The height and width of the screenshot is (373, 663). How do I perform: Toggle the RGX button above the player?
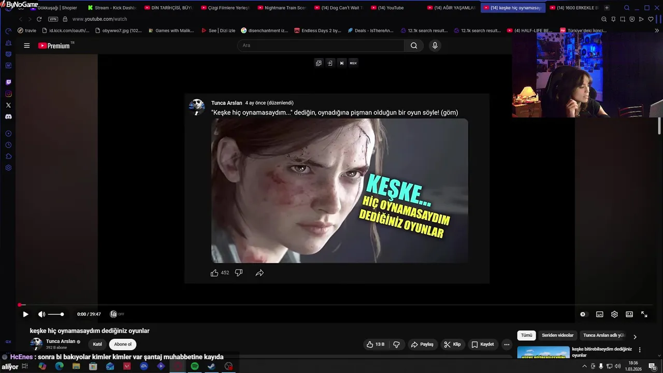(x=353, y=63)
